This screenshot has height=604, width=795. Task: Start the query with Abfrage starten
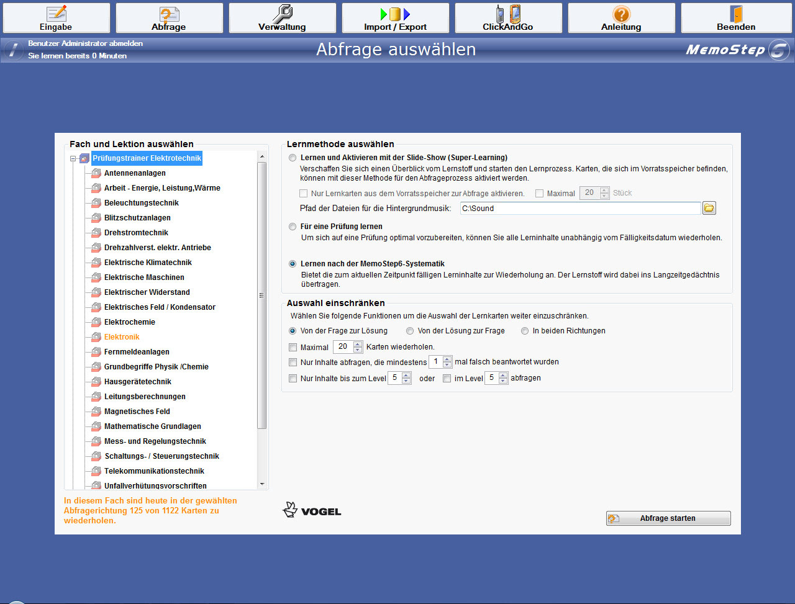(x=668, y=518)
